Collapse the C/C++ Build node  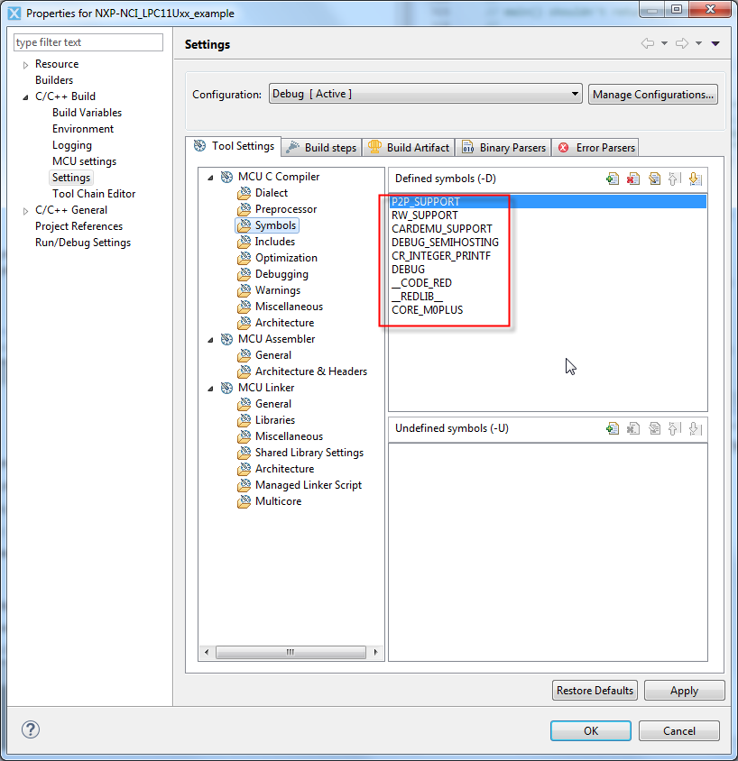26,97
